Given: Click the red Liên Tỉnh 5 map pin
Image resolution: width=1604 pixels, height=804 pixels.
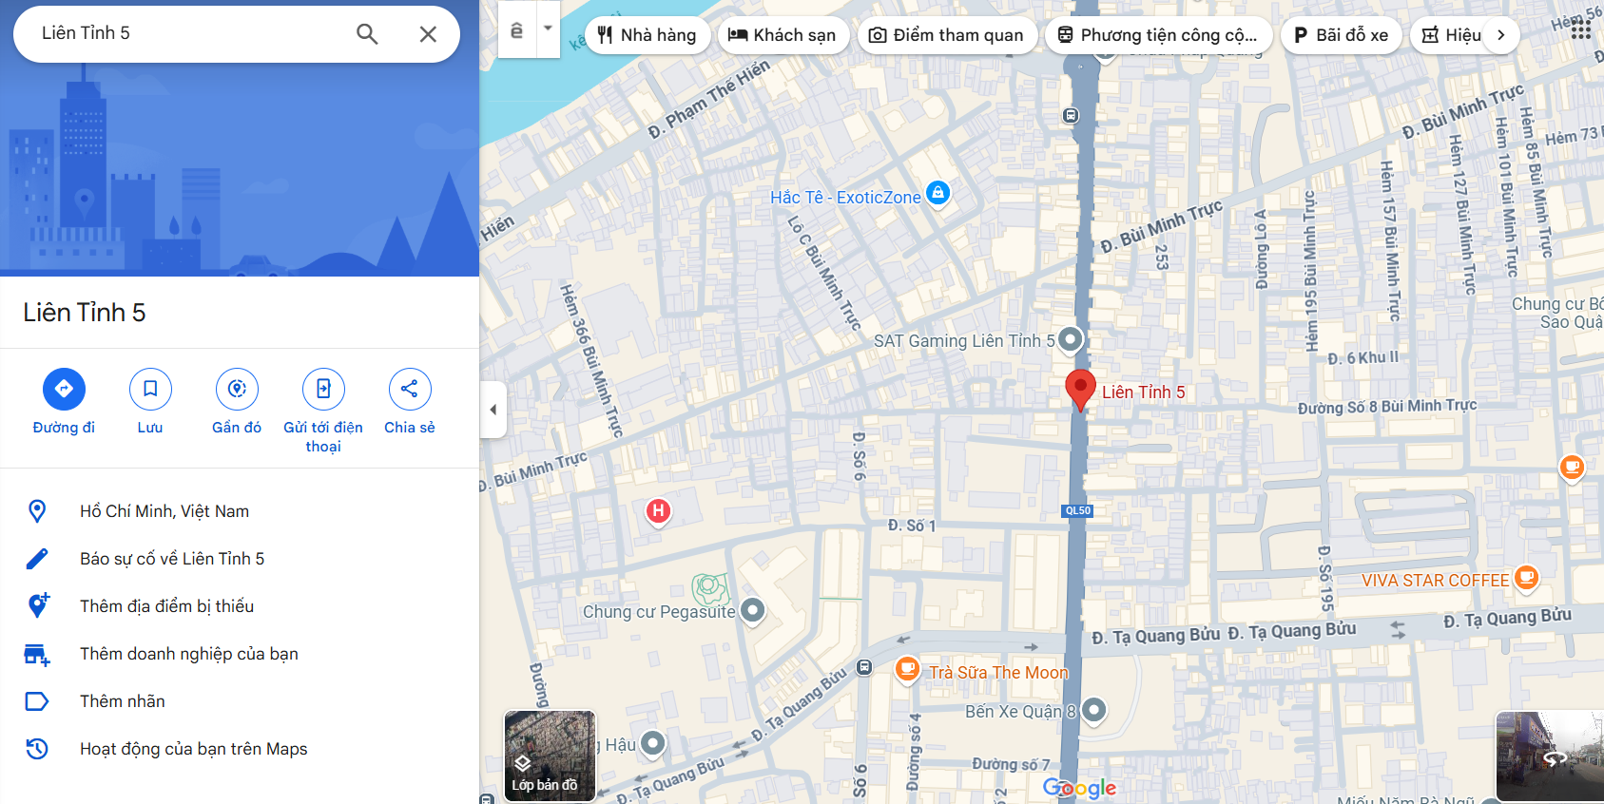Looking at the screenshot, I should pyautogui.click(x=1080, y=390).
